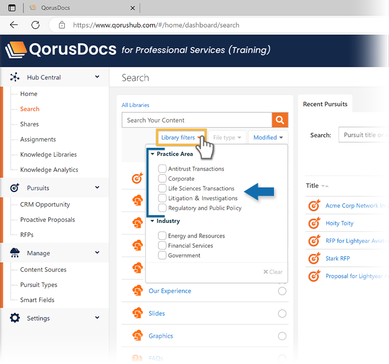Open Home in the sidebar
The width and height of the screenshot is (389, 364).
click(x=29, y=93)
